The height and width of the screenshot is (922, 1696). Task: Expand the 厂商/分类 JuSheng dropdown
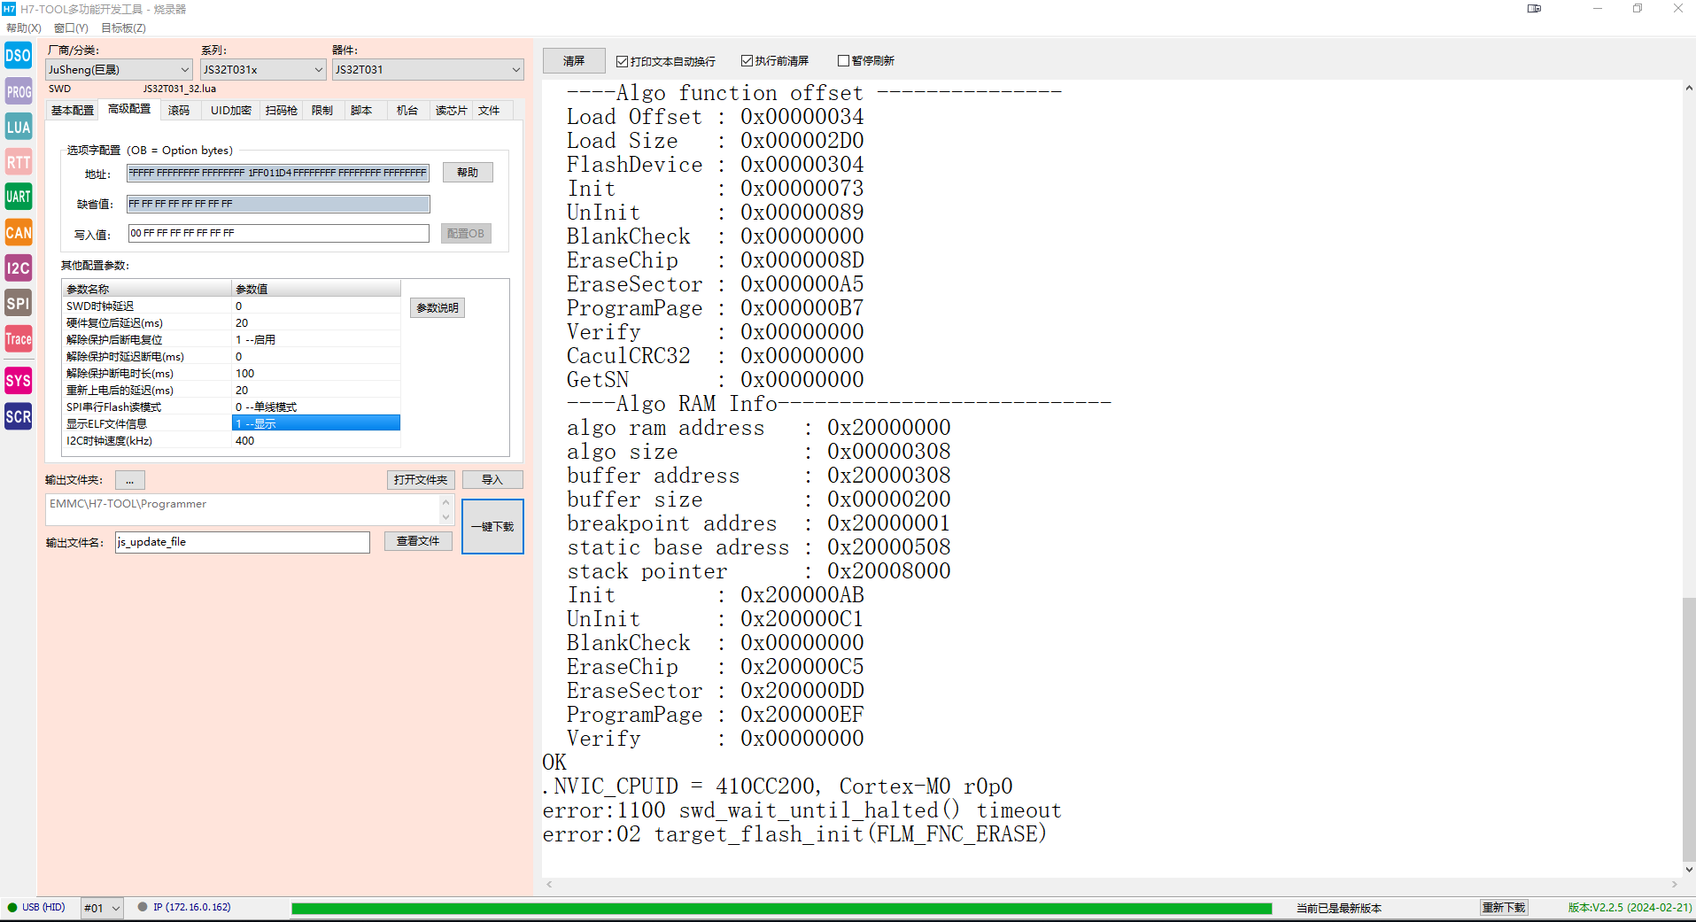pyautogui.click(x=119, y=69)
